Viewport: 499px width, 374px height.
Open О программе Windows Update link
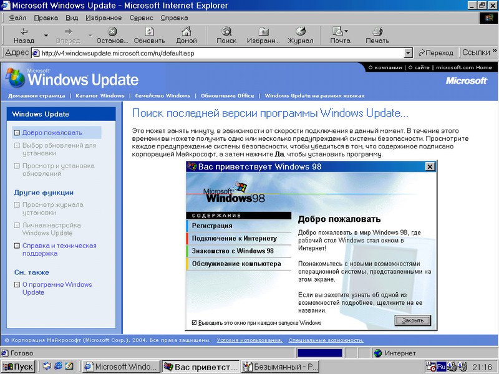(57, 289)
